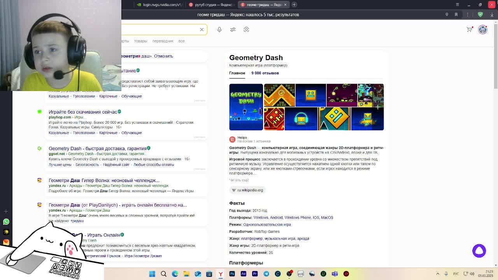Click the 'Казуальные' sitelink under playhop.com

pos(59,133)
